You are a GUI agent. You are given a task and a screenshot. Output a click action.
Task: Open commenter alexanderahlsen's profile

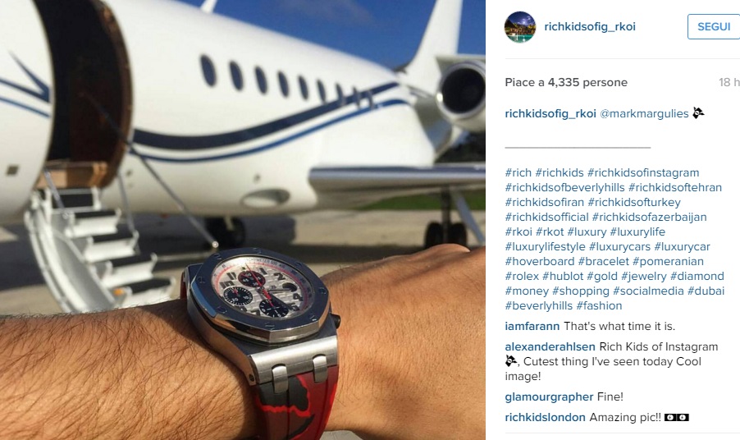(550, 346)
